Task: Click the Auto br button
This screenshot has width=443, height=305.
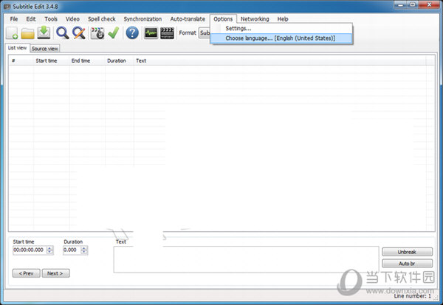Action: click(407, 264)
